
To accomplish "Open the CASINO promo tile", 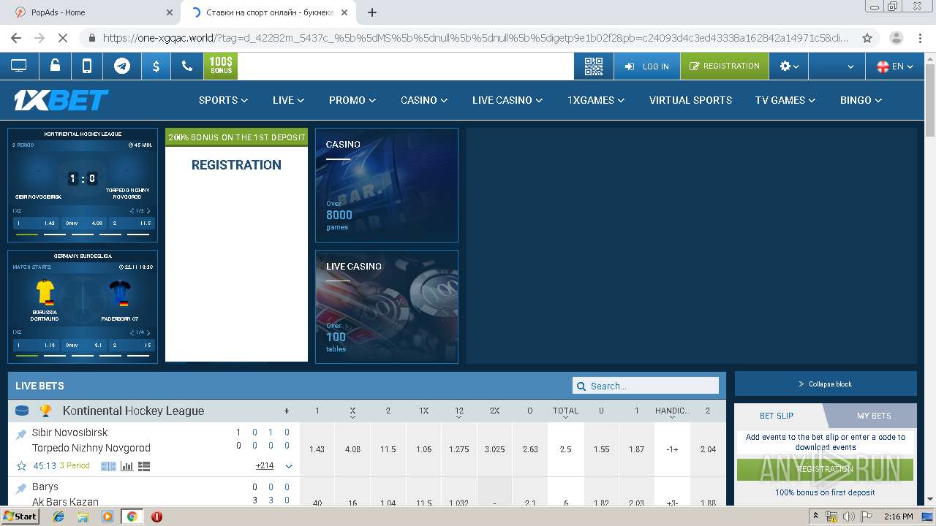I will 387,186.
